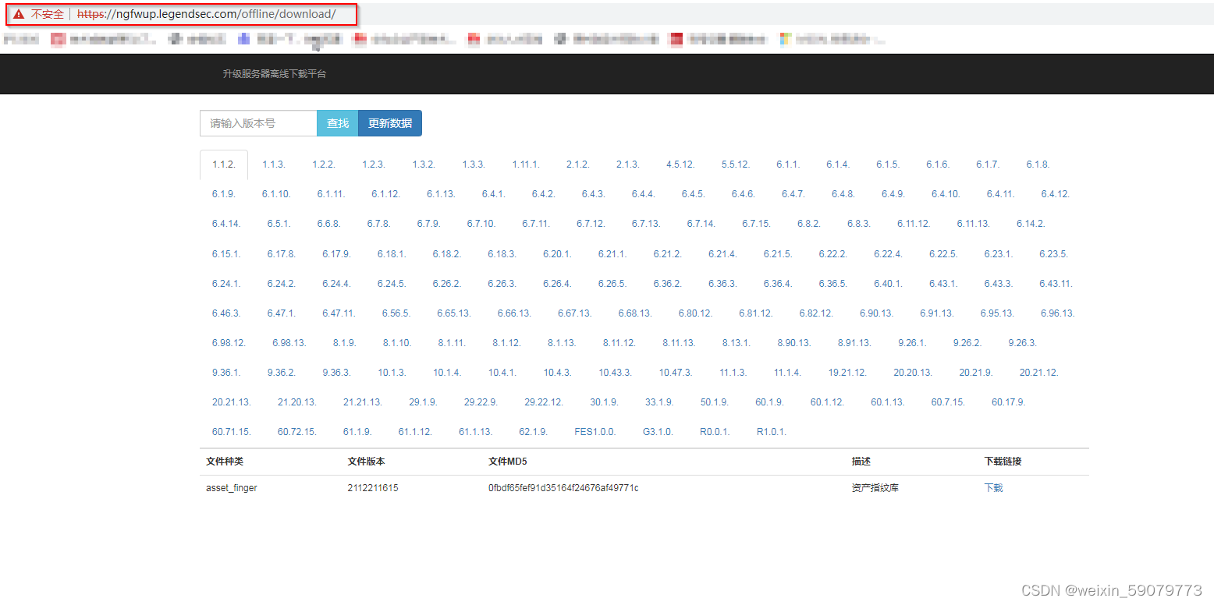The image size is (1214, 605).
Task: Open version 10.43.3. listing
Action: (x=615, y=372)
